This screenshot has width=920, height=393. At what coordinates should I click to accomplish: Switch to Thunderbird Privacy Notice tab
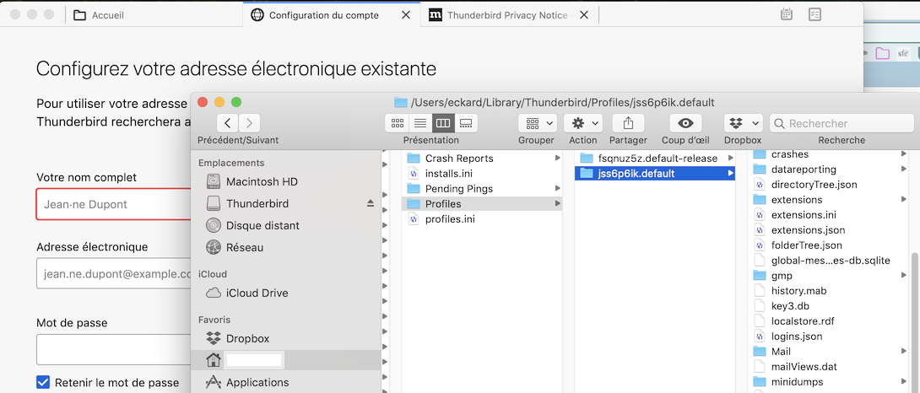point(510,15)
